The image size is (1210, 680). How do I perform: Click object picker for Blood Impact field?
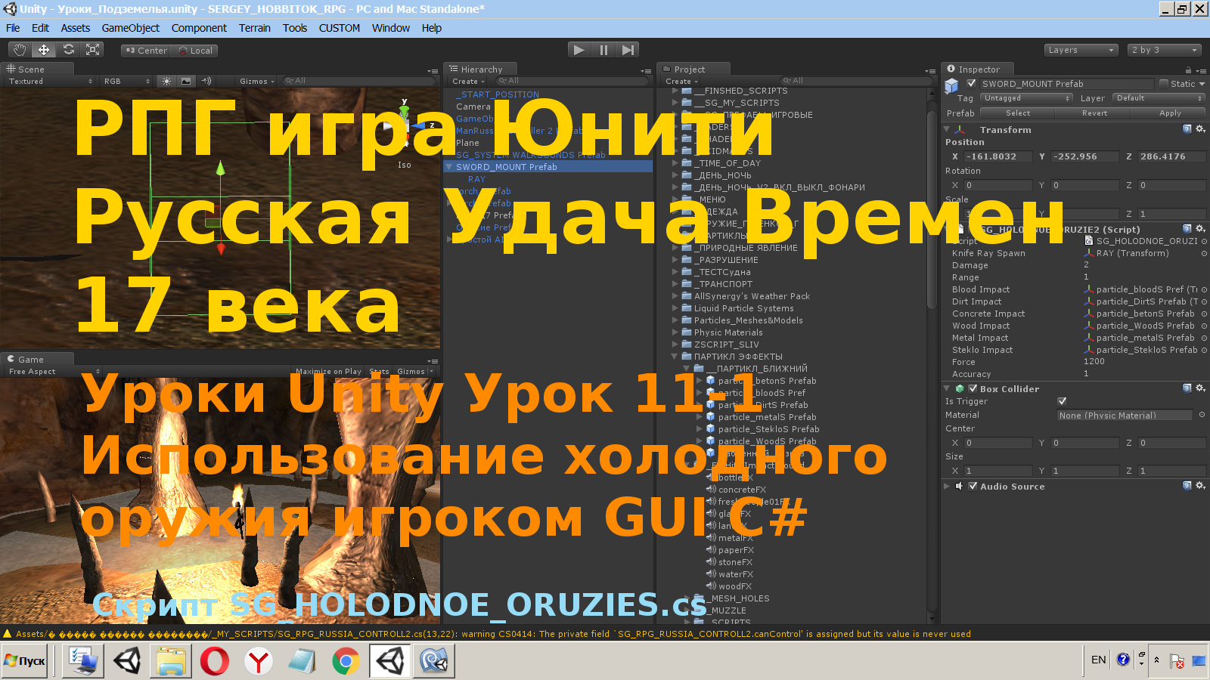pos(1204,289)
